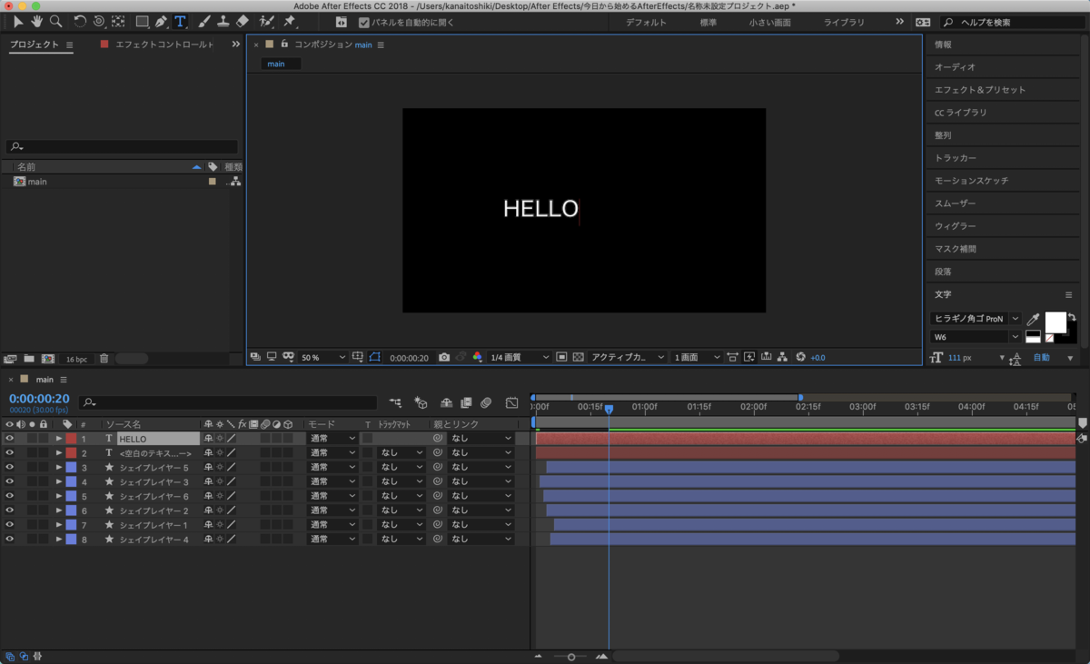
Task: Hide the シェイプレイヤー 2 layer
Action: (10, 511)
